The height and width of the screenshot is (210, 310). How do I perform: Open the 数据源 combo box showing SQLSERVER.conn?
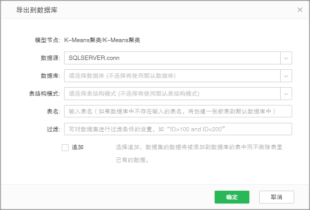click(x=172, y=58)
